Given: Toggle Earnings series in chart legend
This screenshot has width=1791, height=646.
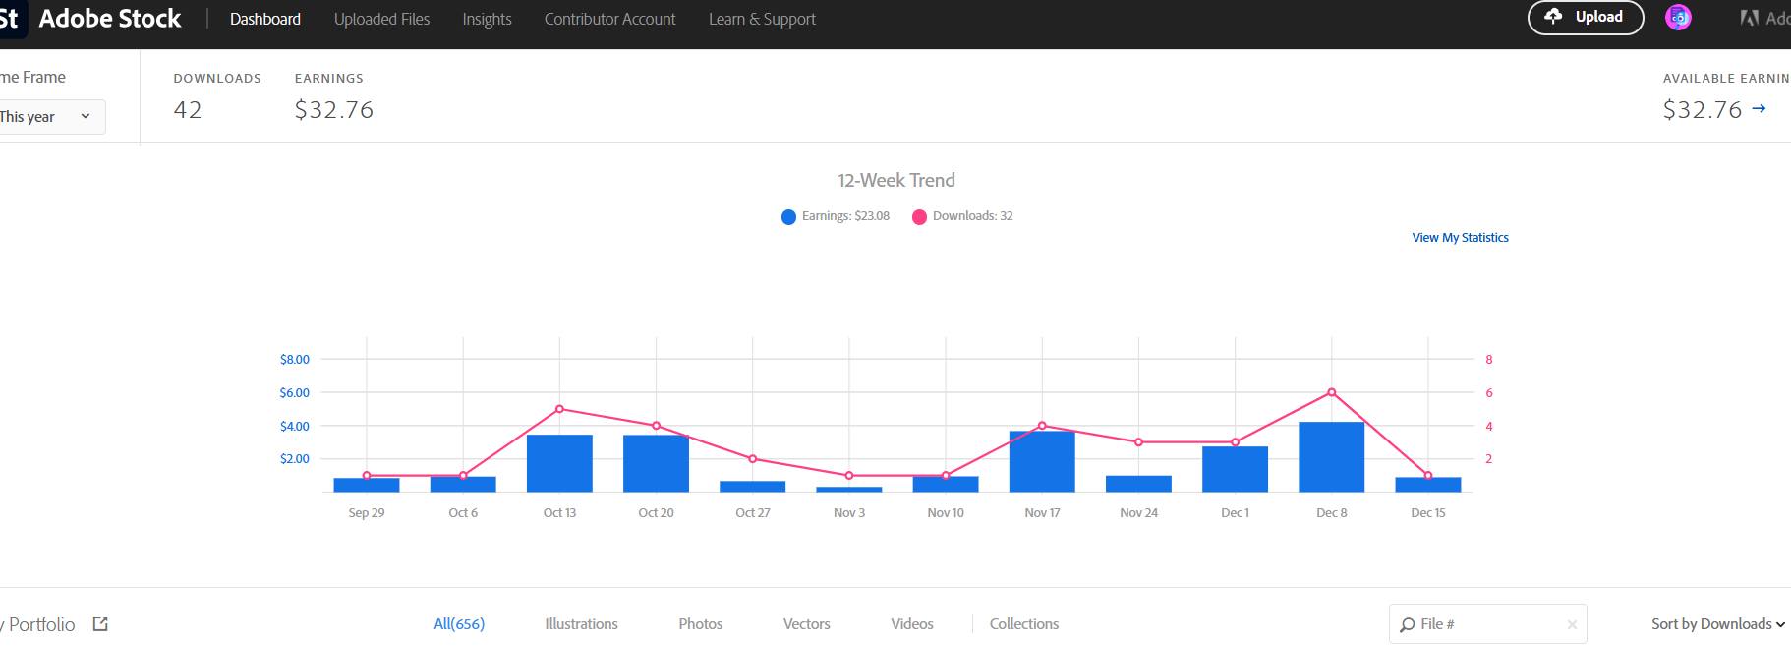Looking at the screenshot, I should [836, 216].
